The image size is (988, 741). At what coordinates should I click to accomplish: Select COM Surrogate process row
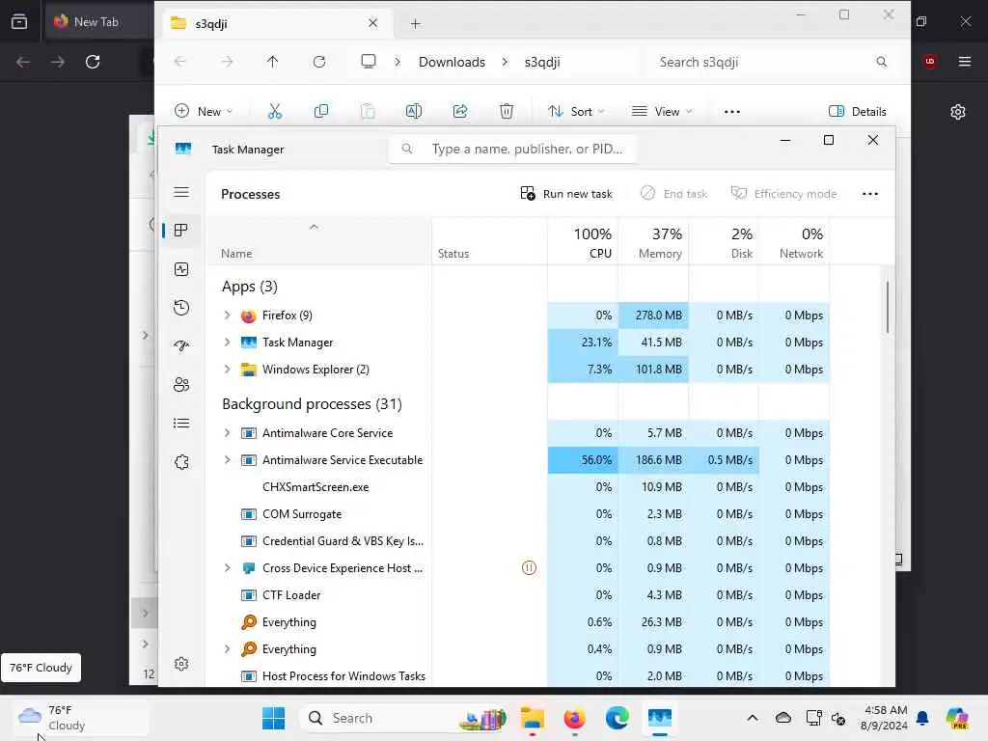tap(518, 514)
